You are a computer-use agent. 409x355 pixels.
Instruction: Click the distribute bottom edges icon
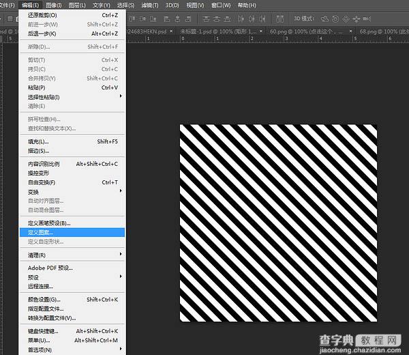(227, 19)
